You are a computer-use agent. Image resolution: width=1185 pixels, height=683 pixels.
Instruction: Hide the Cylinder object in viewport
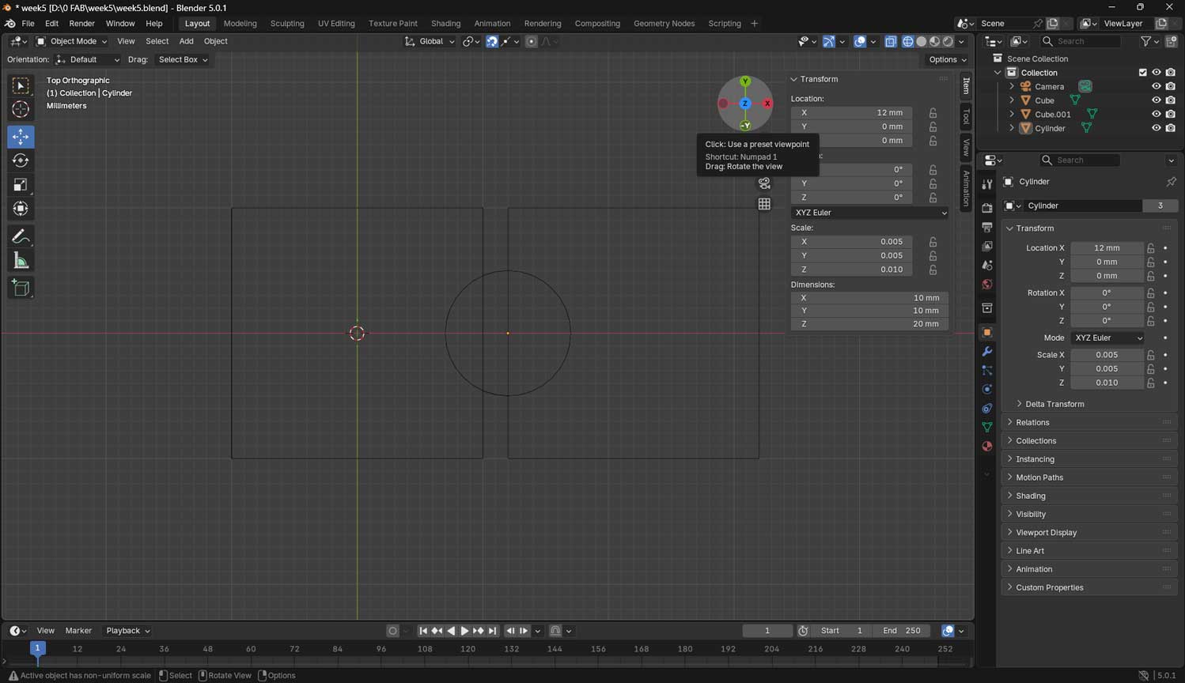coord(1156,128)
